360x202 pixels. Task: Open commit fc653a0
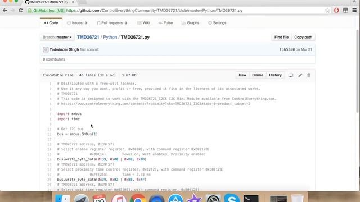(287, 49)
